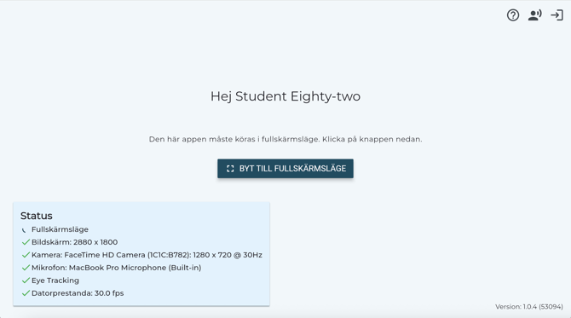This screenshot has height=318, width=571.
Task: Click the Fullskärmsläge loading spinner icon
Action: 24,230
